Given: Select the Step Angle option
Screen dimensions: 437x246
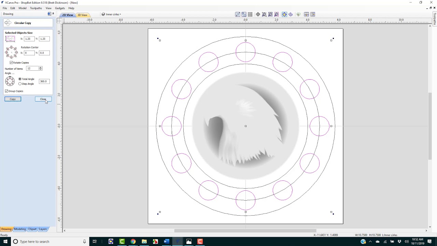Looking at the screenshot, I should [20, 84].
